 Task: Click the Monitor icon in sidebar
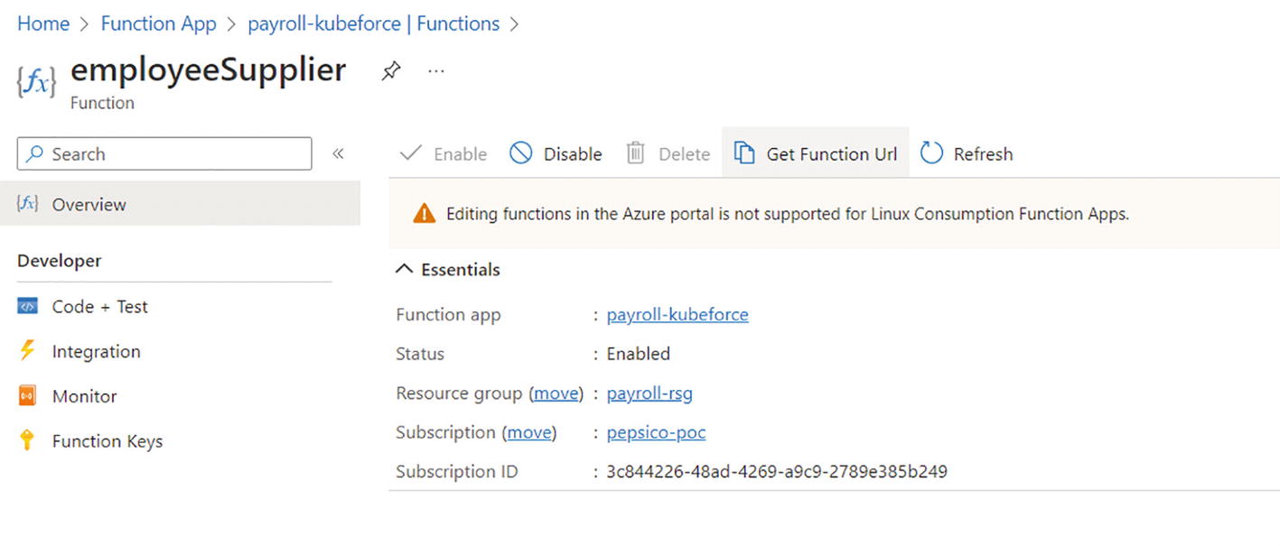tap(27, 396)
